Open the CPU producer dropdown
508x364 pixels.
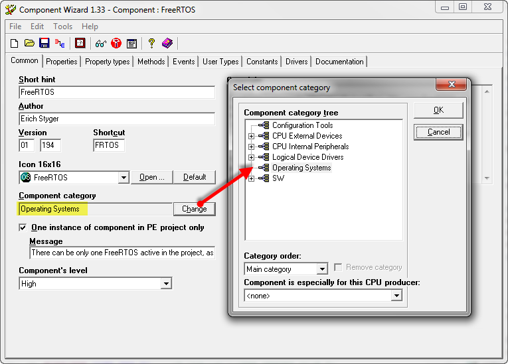[396, 296]
